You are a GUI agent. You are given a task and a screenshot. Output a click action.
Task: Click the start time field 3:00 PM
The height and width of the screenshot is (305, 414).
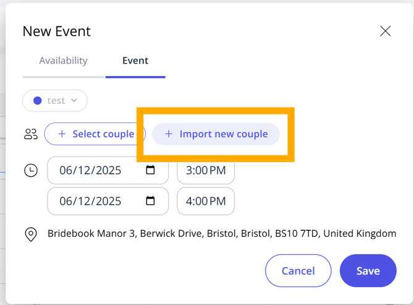tap(206, 170)
